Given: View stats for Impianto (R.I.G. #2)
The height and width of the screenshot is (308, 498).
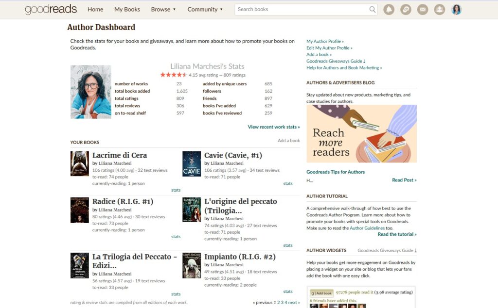Looking at the screenshot, I should (x=288, y=292).
